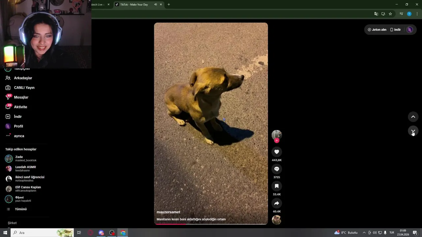422x237 pixels.
Task: Click the video caption text
Action: click(x=191, y=219)
